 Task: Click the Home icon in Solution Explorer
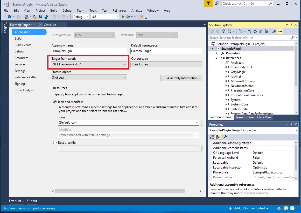(223, 31)
